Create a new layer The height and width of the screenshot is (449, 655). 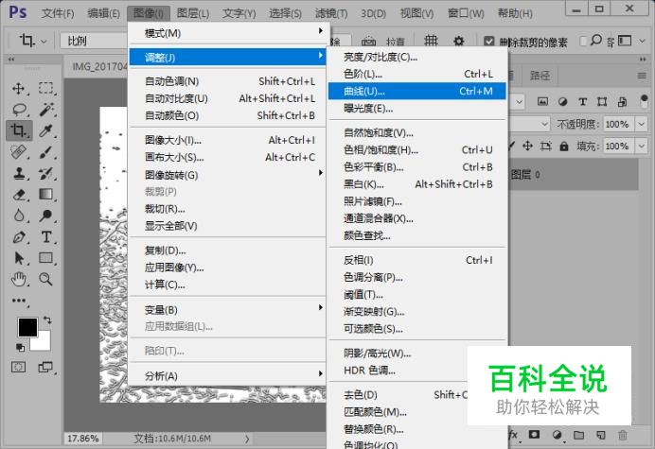tap(601, 435)
